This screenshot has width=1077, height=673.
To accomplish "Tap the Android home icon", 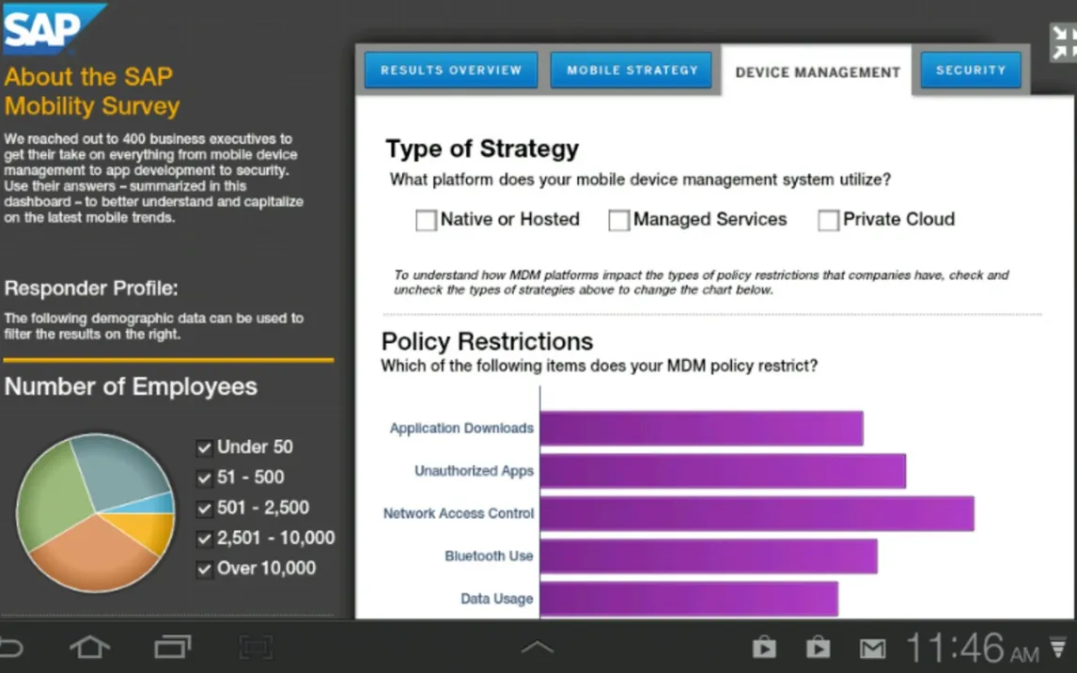I will (x=89, y=647).
